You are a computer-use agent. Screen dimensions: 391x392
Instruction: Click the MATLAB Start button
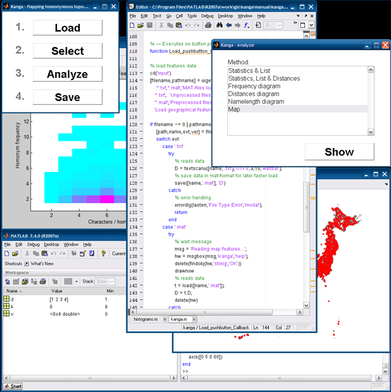[13, 386]
